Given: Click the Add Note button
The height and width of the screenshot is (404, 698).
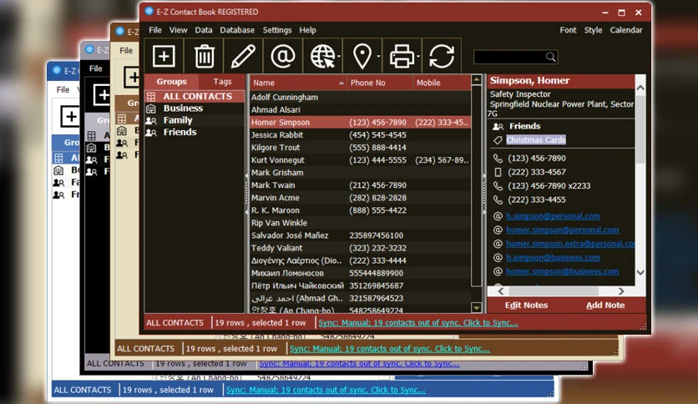Looking at the screenshot, I should pos(605,306).
